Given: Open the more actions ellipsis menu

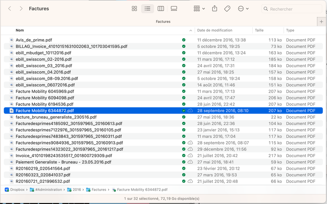Looking at the screenshot, I should (x=244, y=9).
